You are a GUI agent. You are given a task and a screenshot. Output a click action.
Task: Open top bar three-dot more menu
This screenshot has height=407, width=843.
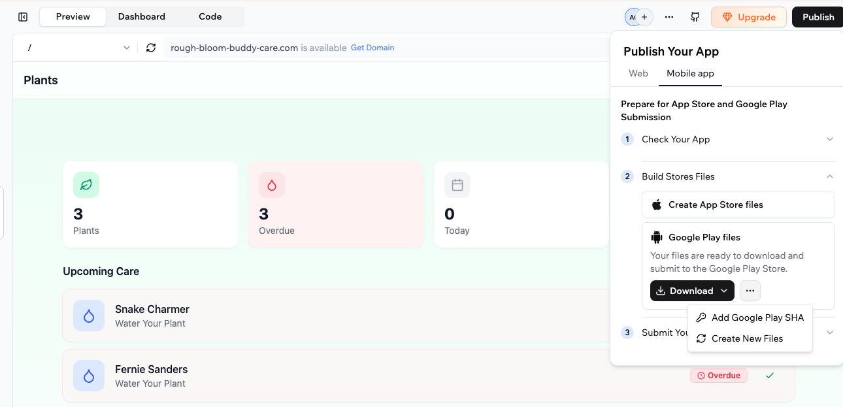(669, 17)
